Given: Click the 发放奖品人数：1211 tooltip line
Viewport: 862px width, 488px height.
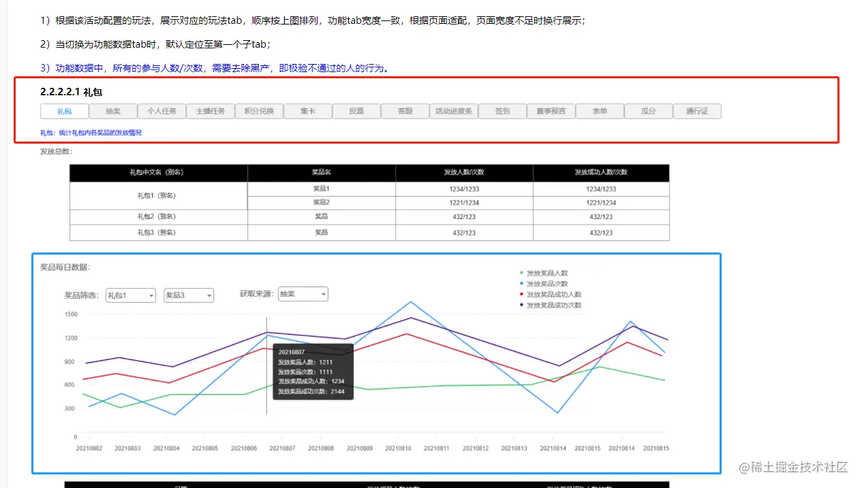Looking at the screenshot, I should (x=305, y=363).
